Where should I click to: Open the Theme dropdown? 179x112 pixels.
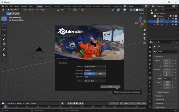click(95, 81)
